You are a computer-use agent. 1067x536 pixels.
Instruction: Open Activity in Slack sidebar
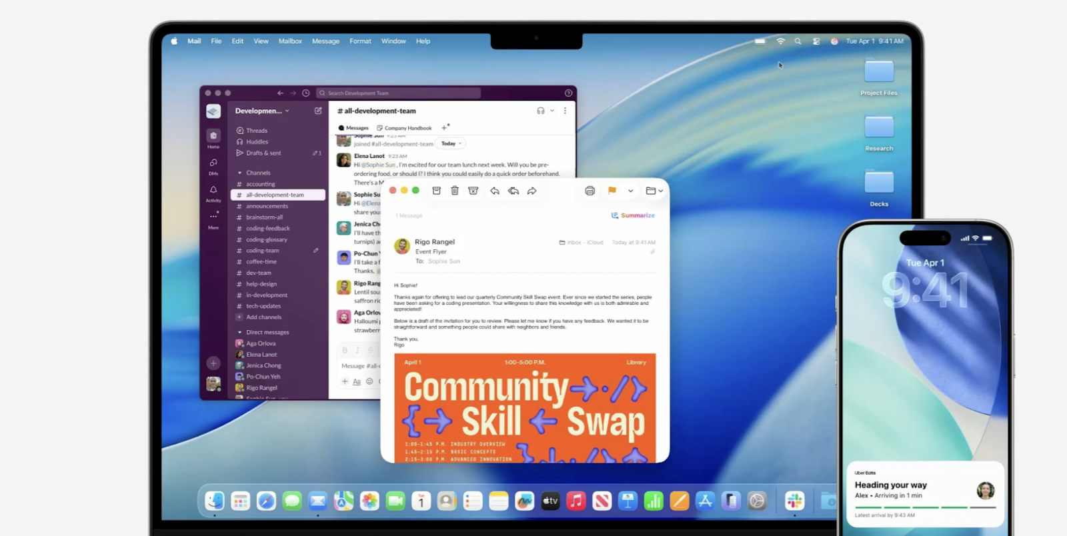coord(213,194)
